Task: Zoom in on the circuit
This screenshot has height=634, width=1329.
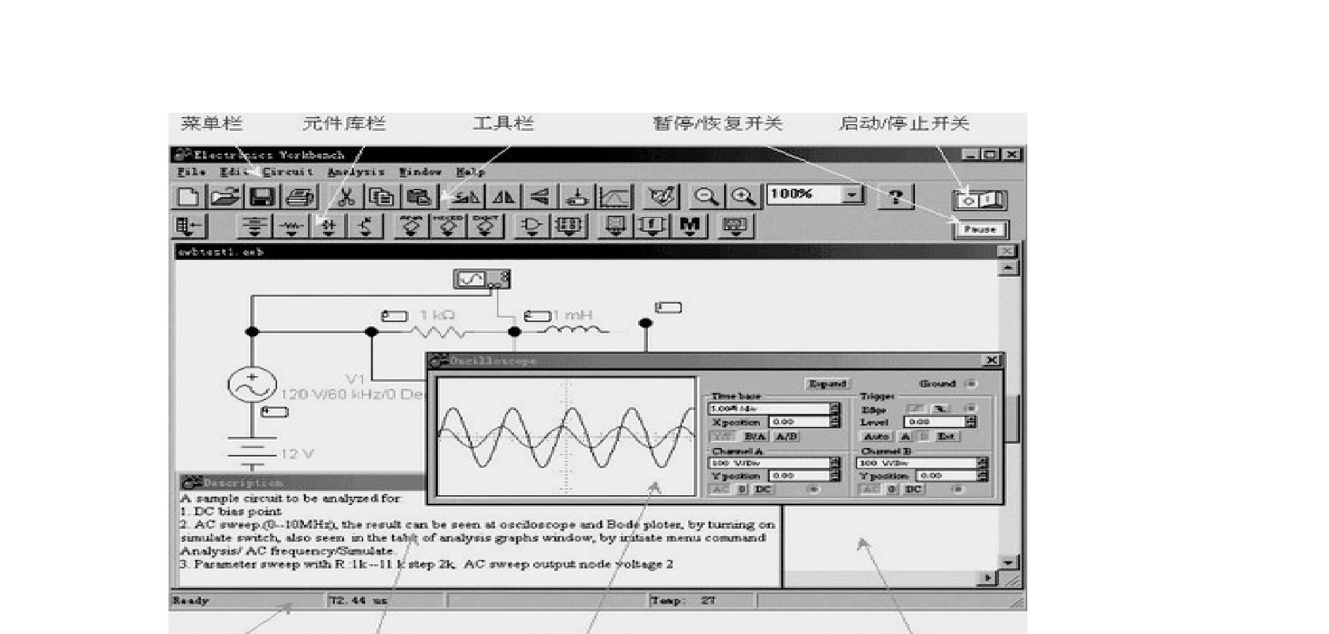Action: pos(743,197)
